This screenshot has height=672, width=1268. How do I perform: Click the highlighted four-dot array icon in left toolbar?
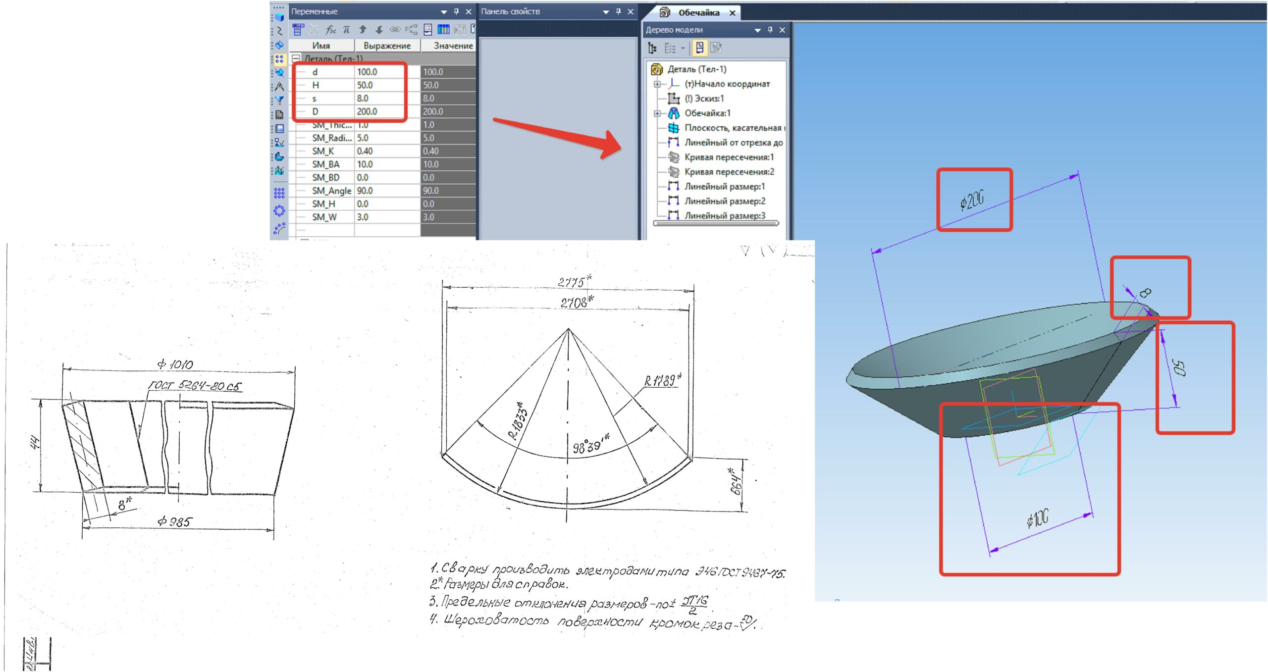coord(279,59)
